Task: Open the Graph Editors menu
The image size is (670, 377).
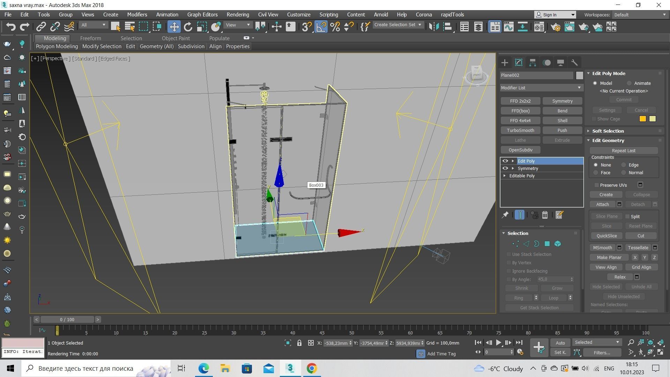Action: click(x=202, y=15)
